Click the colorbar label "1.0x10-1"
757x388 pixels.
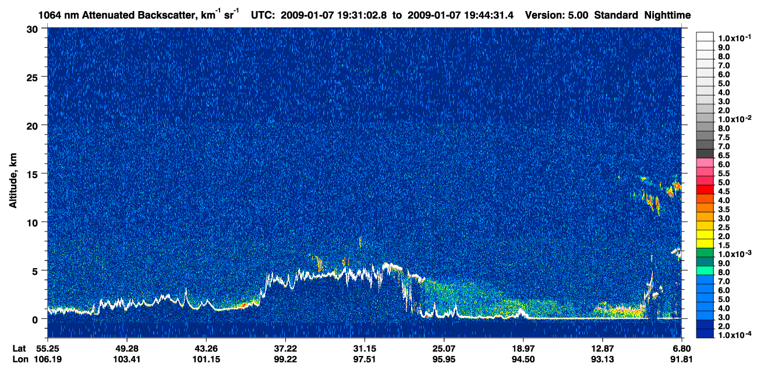[x=734, y=38]
